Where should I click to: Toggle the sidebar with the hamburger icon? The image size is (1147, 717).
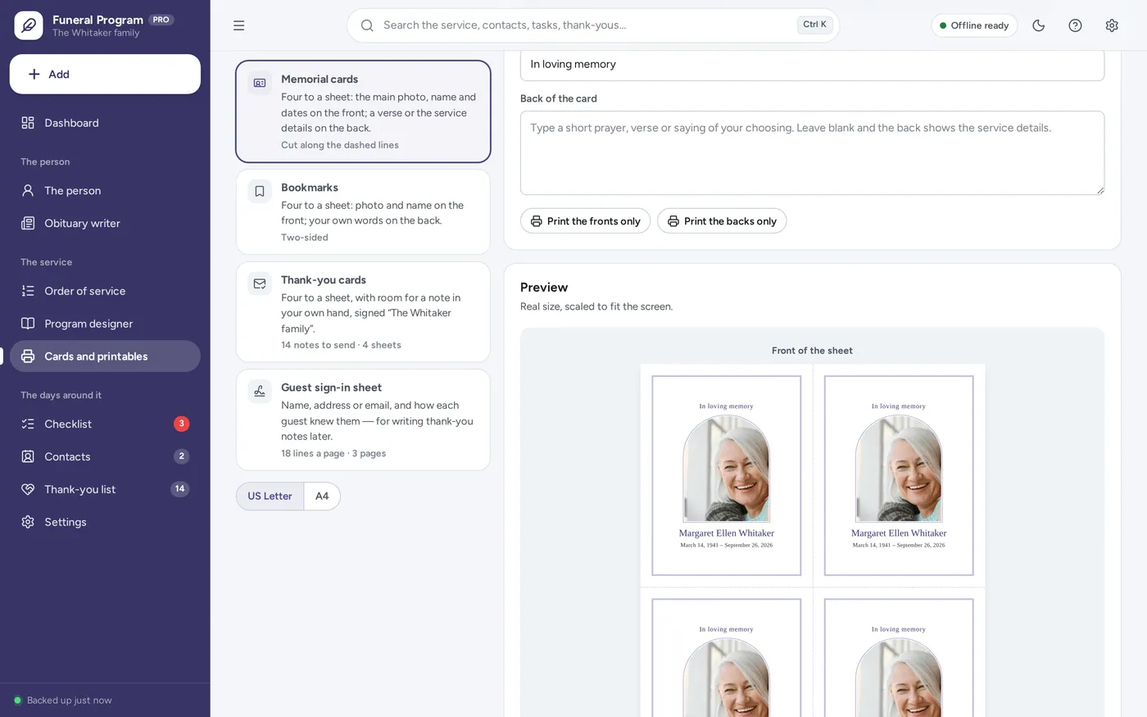238,25
